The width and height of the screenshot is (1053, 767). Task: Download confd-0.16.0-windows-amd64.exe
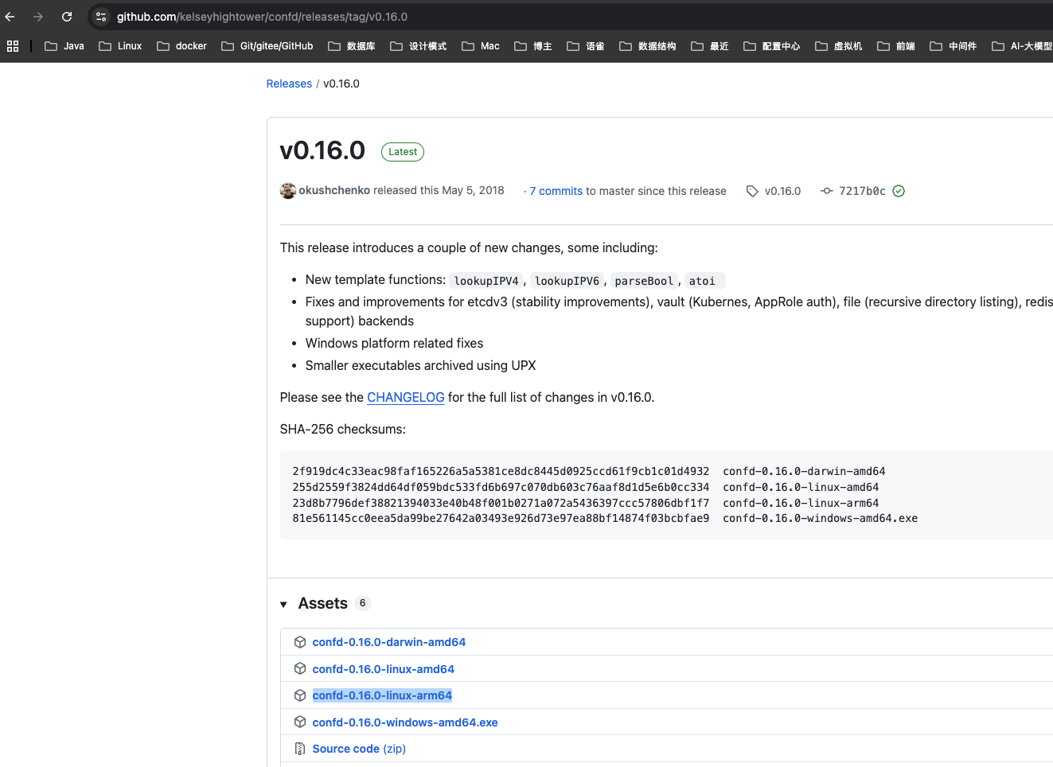click(405, 722)
